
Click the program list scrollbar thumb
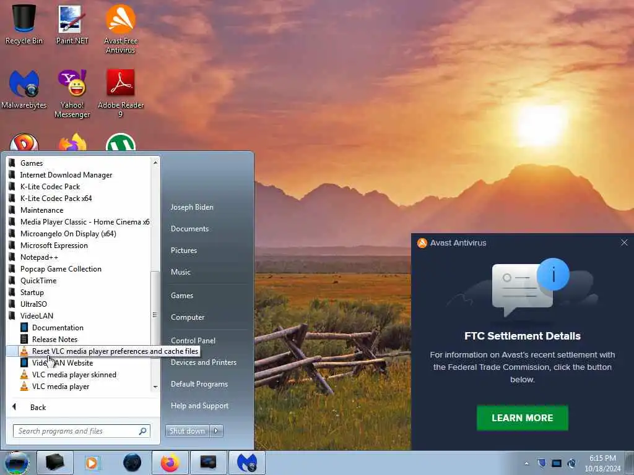click(154, 315)
